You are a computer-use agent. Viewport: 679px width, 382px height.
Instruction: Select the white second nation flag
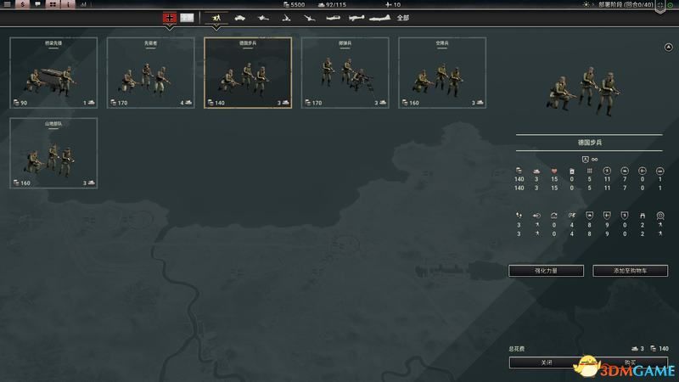tap(187, 18)
